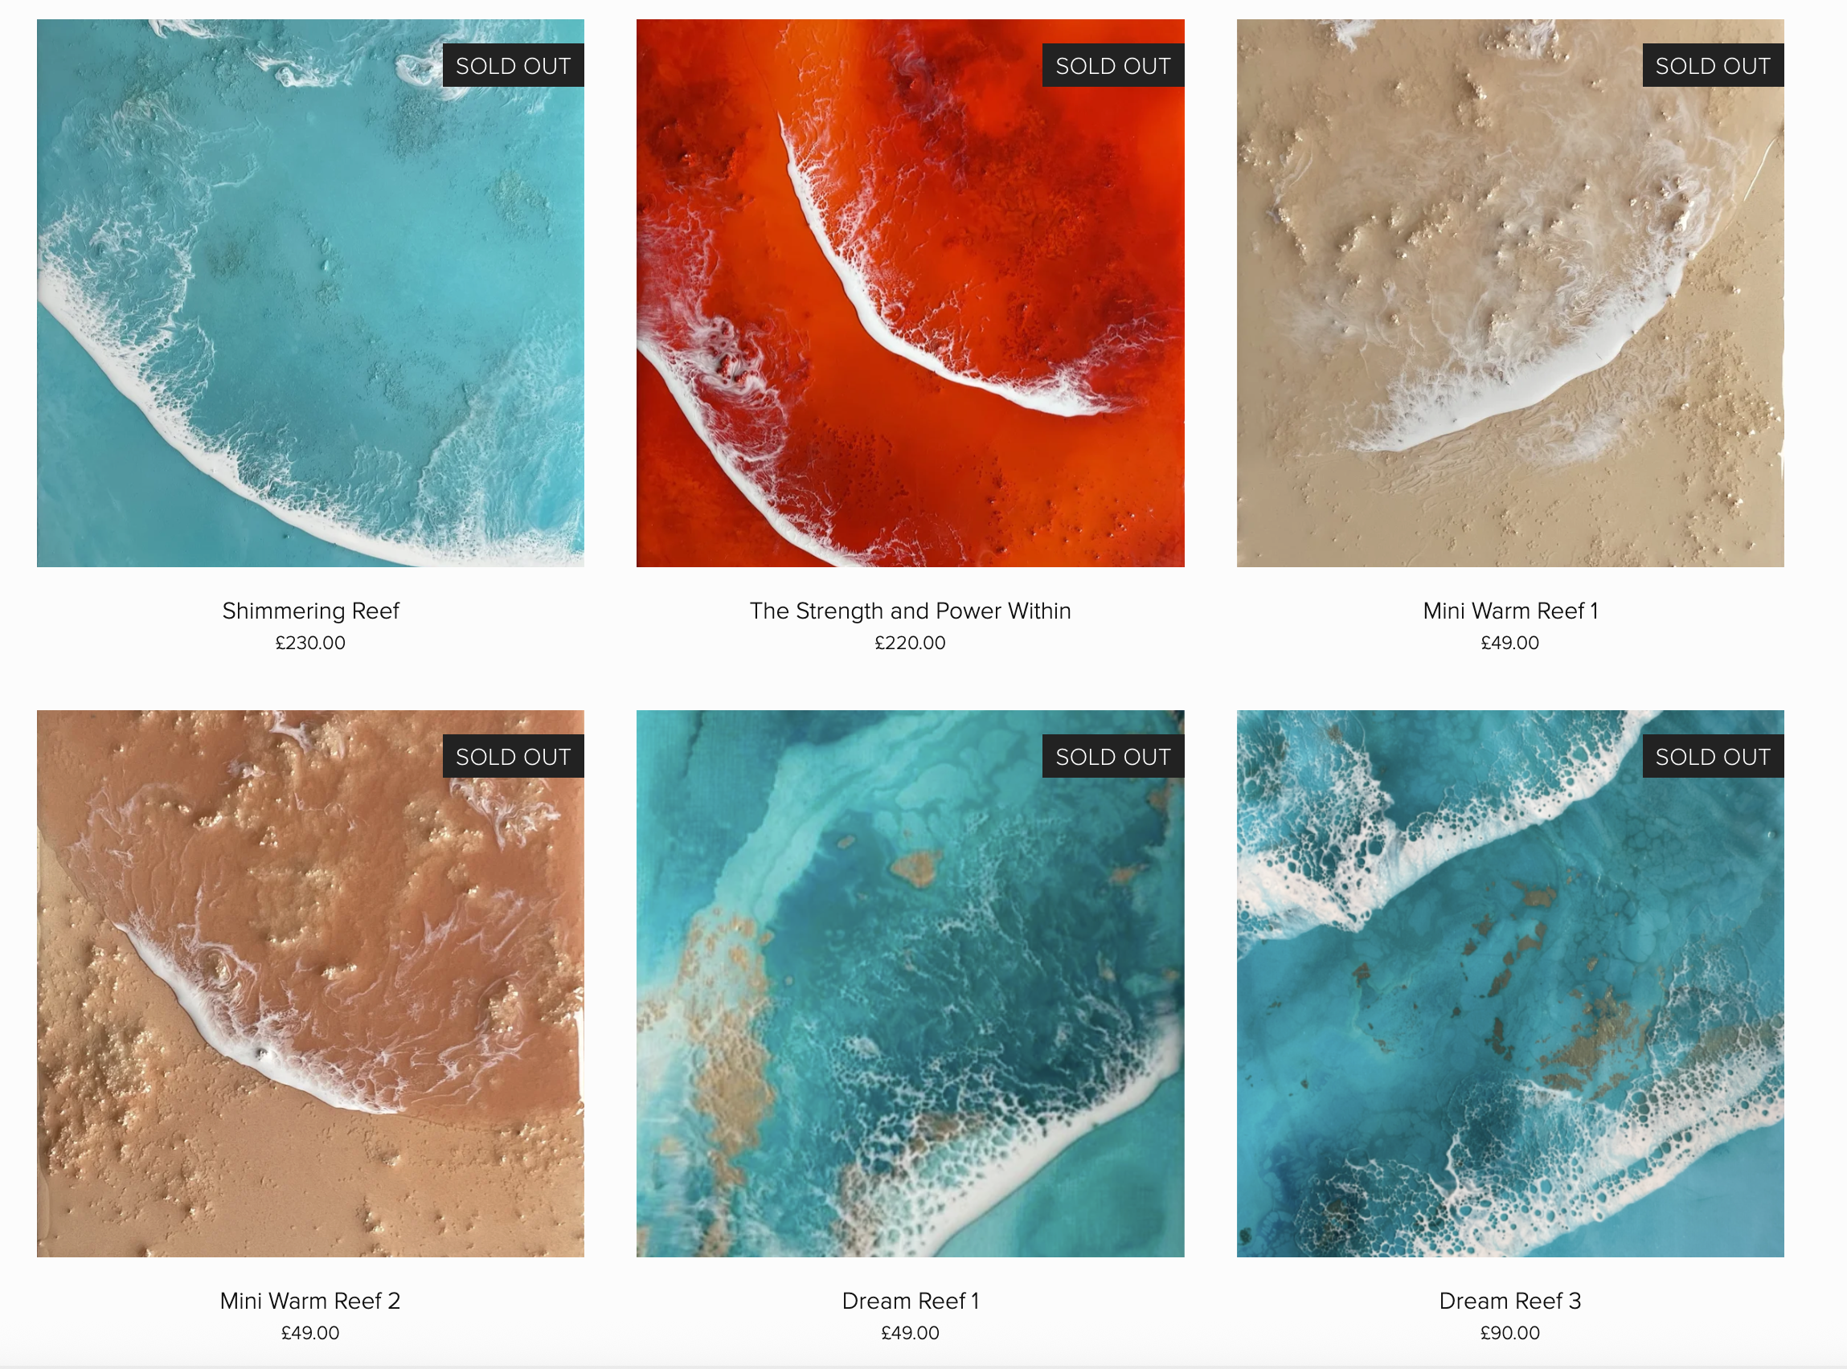Click Sold Out badge on Mini Warm Reef 1
The height and width of the screenshot is (1369, 1847).
tap(1714, 65)
